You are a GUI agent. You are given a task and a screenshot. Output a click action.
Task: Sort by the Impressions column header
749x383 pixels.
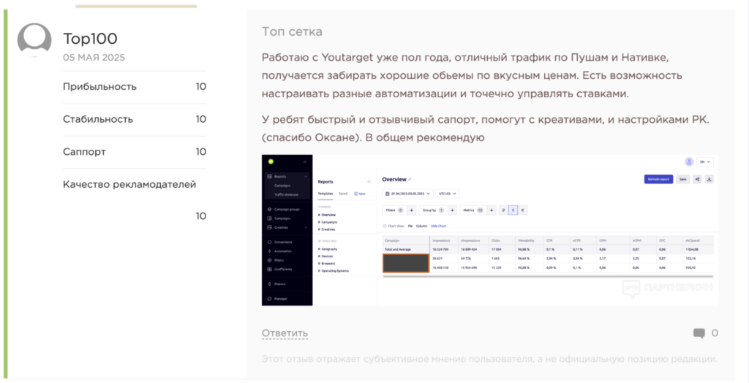tap(443, 240)
